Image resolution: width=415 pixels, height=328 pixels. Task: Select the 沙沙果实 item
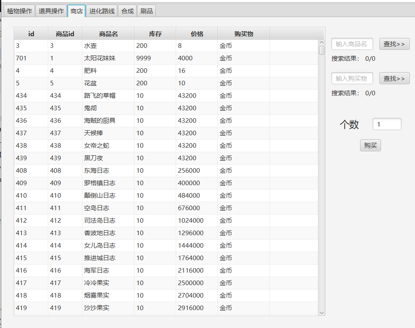166,308
